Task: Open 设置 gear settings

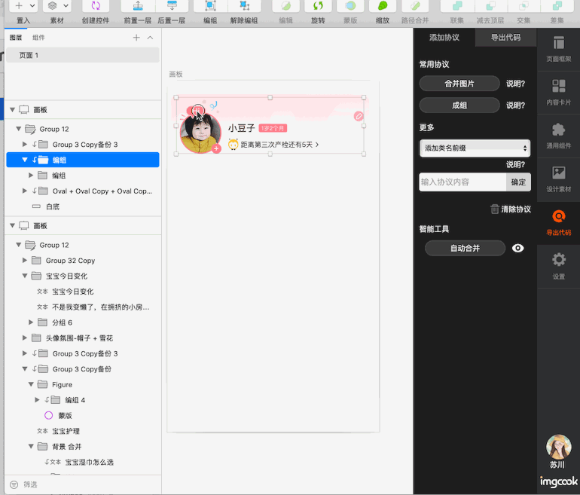Action: (559, 267)
